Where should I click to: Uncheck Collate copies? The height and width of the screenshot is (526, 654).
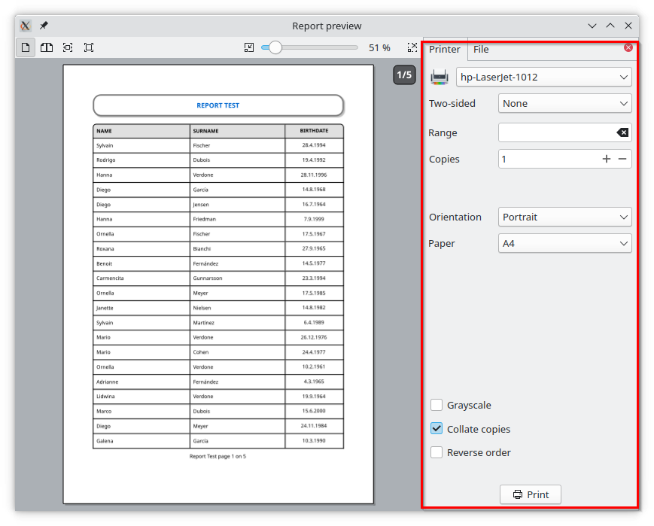click(437, 429)
